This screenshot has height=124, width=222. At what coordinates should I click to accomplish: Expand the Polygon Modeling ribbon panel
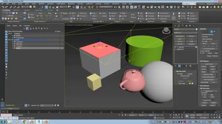[x=14, y=21]
